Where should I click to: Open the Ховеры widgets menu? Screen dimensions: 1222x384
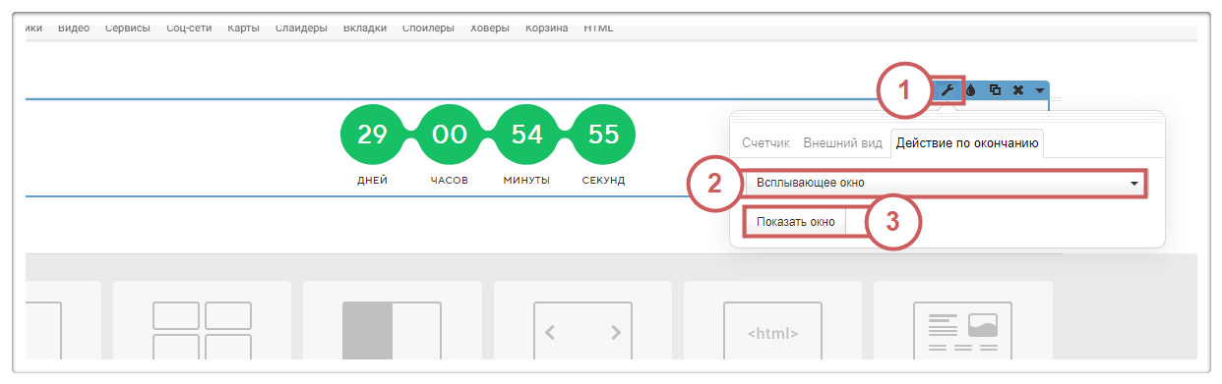[490, 27]
